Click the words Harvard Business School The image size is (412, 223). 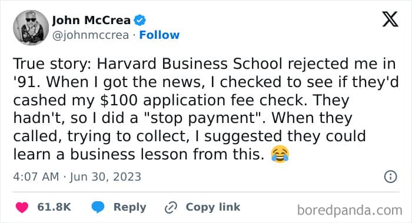[x=190, y=64]
